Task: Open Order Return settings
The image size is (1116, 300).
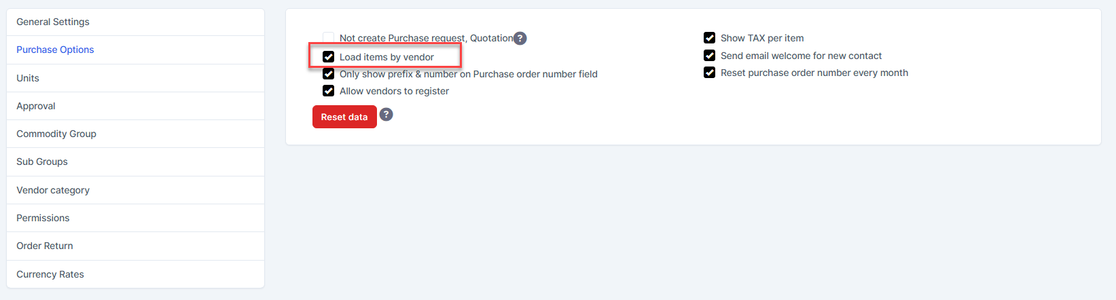Action: (x=45, y=246)
